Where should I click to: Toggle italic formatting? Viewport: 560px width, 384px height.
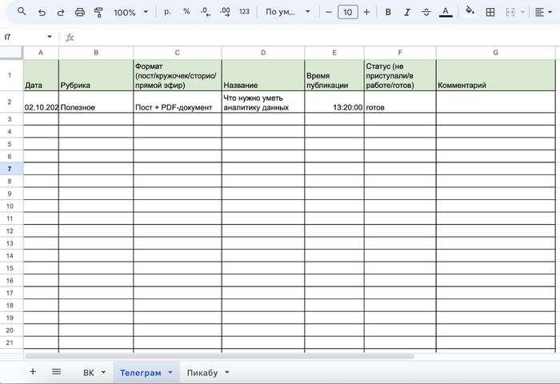(x=406, y=12)
